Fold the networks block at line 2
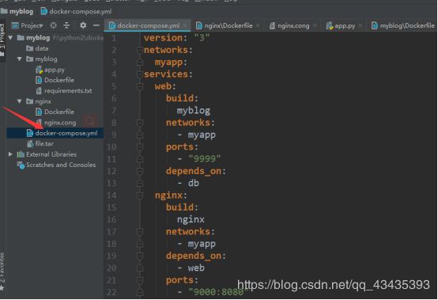 coord(140,50)
